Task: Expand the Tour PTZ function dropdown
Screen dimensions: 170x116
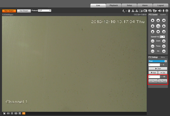Action: click(x=158, y=61)
